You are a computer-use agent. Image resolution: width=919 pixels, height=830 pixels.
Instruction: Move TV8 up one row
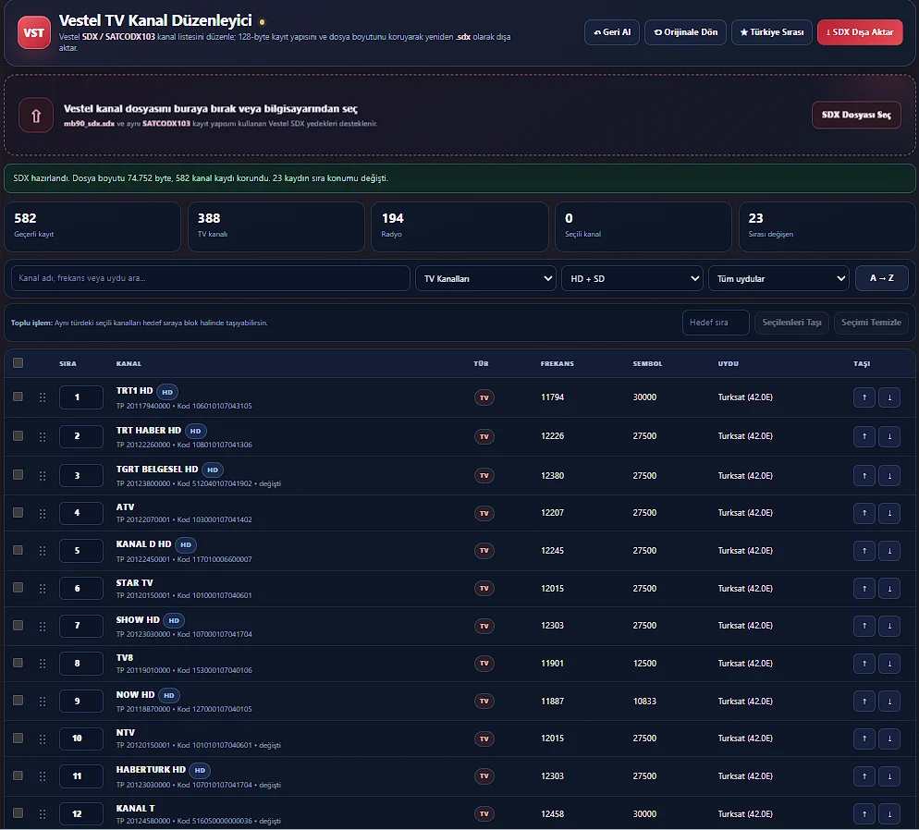[864, 663]
